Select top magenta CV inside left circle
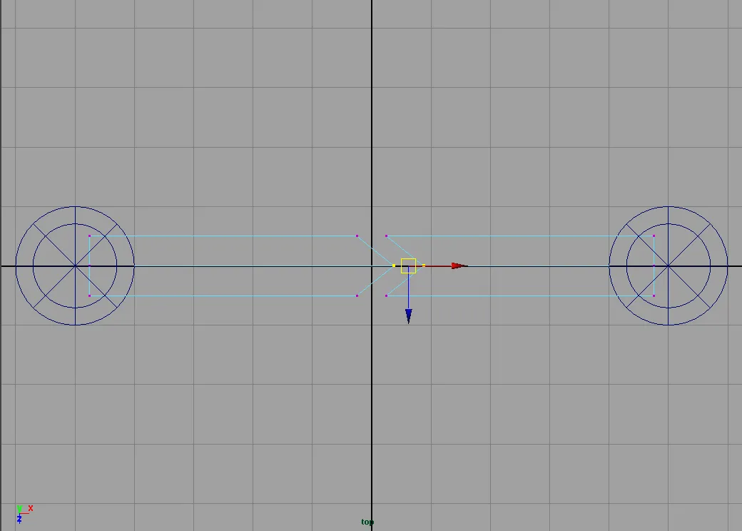 click(89, 236)
